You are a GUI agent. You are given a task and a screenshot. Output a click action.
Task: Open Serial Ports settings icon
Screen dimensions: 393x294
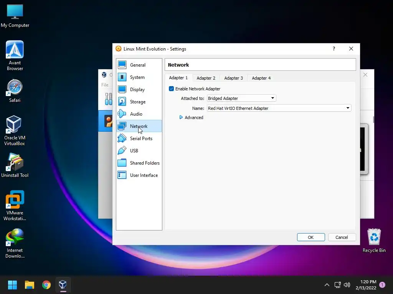point(122,138)
